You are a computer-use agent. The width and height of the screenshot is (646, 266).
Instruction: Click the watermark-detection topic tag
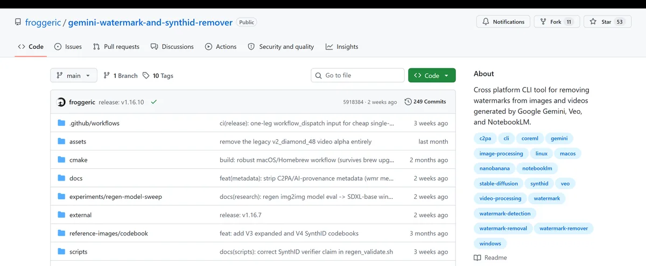tap(505, 213)
